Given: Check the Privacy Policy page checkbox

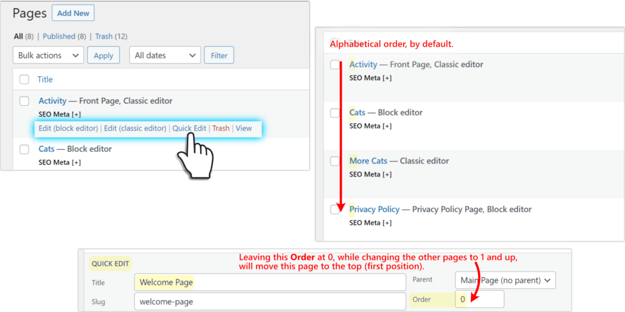Looking at the screenshot, I should pos(335,210).
